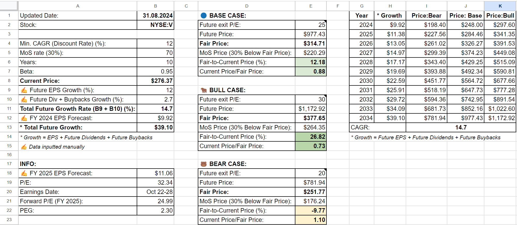Select the Year header cell
The width and height of the screenshot is (517, 225).
tap(362, 16)
